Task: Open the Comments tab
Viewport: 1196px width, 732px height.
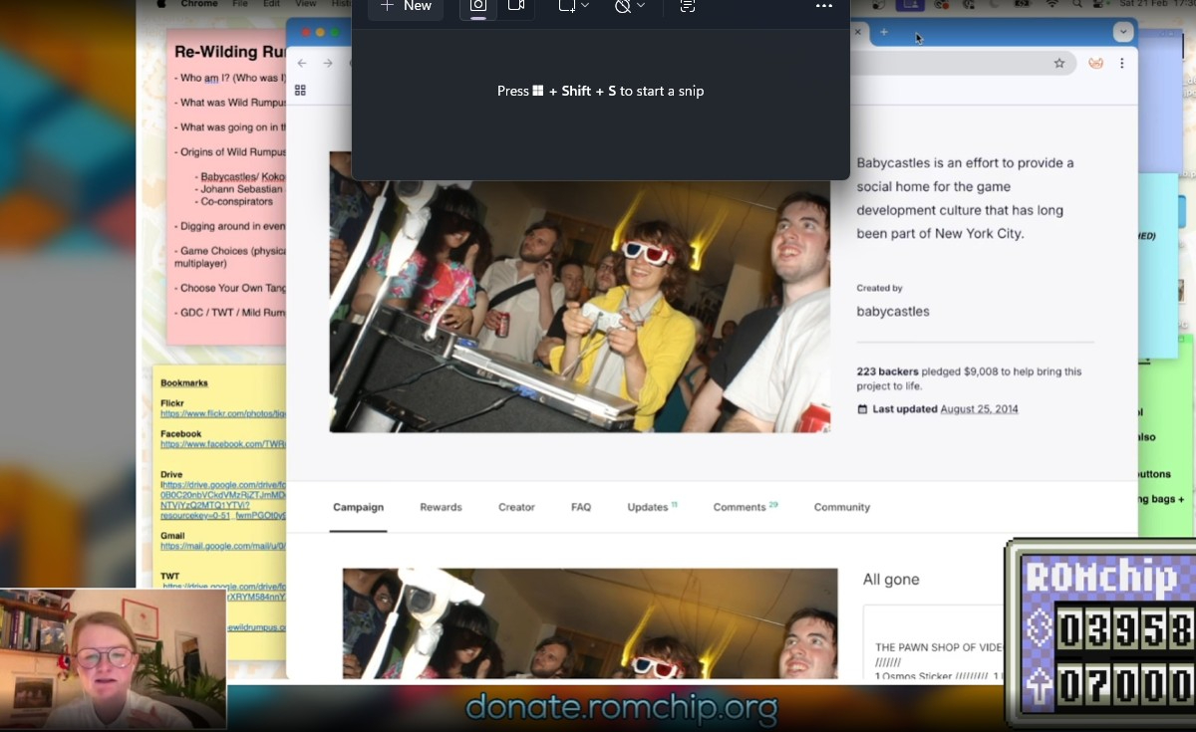Action: (x=740, y=507)
